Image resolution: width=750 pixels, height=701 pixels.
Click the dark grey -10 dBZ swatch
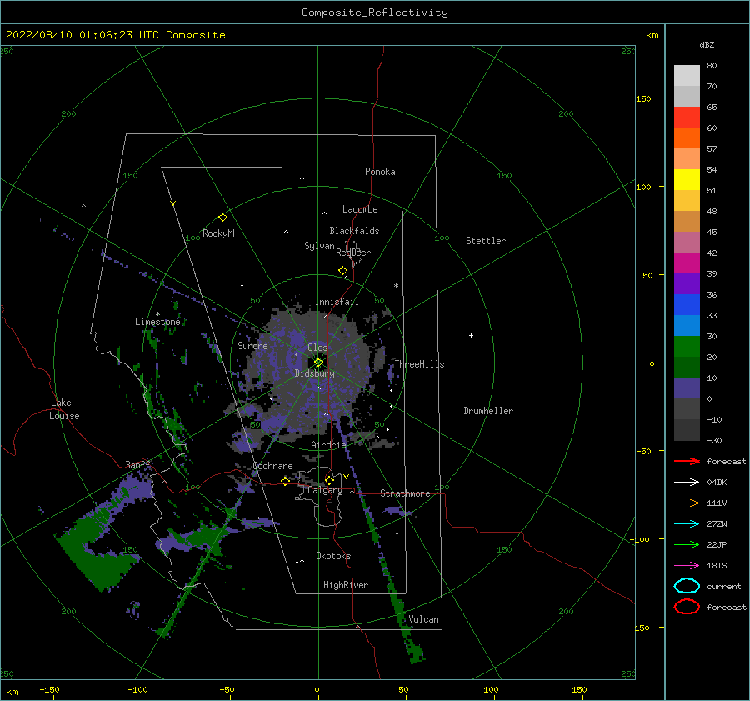pos(687,430)
